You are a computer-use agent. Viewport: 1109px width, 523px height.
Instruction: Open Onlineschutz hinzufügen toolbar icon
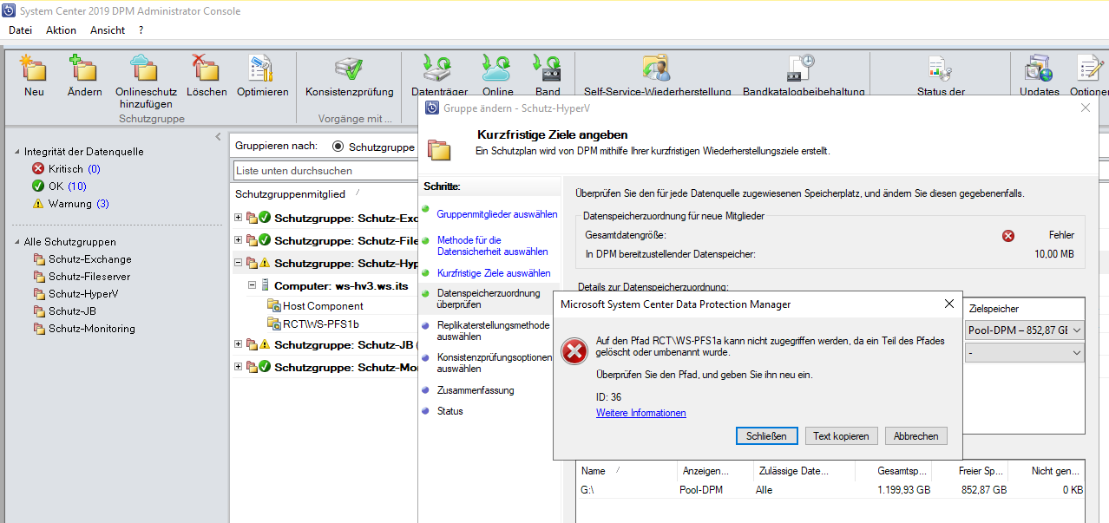point(146,69)
